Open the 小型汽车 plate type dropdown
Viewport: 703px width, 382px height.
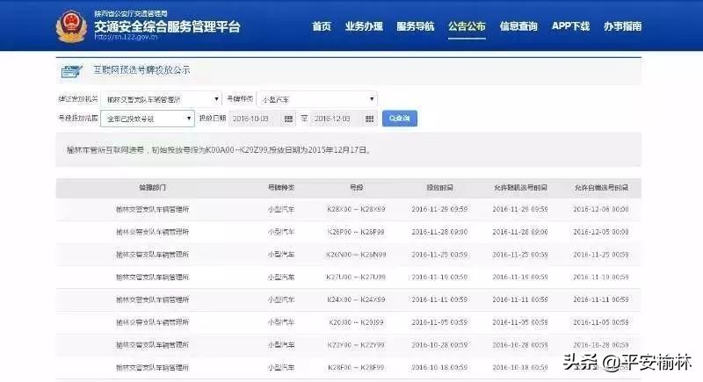315,99
